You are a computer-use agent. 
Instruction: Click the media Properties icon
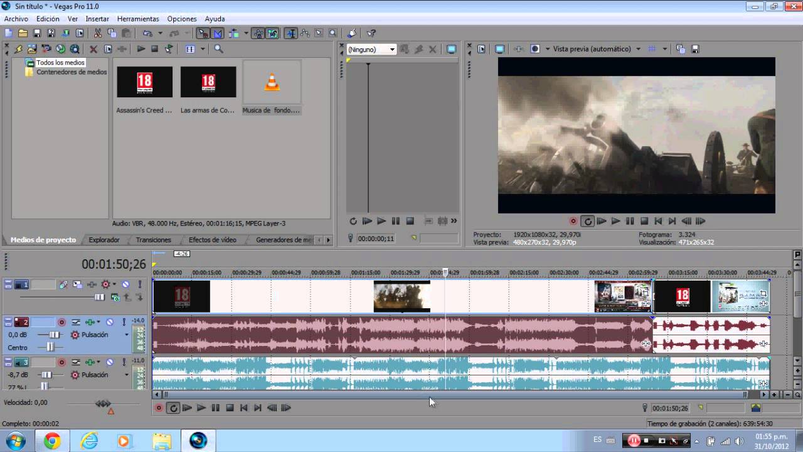[108, 49]
